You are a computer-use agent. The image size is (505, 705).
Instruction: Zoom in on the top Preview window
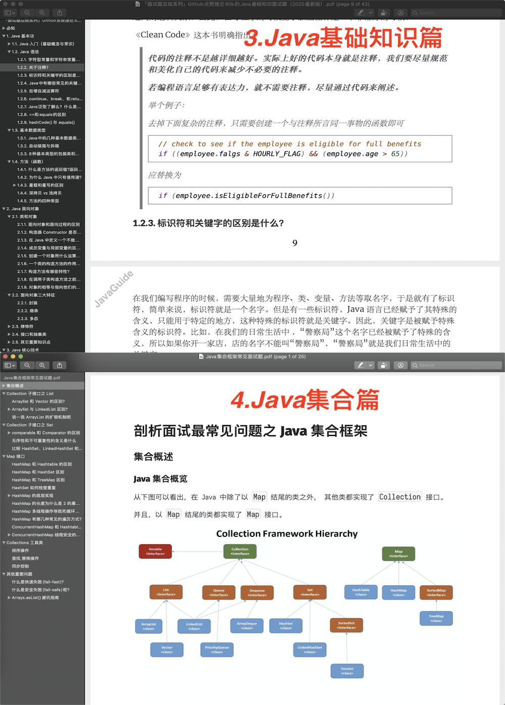click(42, 13)
